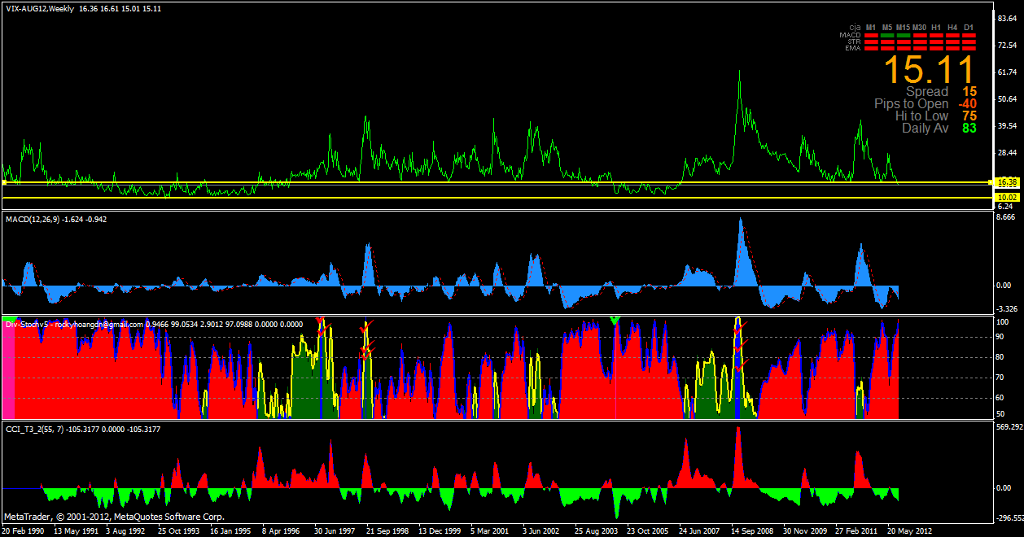The image size is (1024, 537).
Task: Select the lower yellow horizontal line at 10.02
Action: coord(497,198)
